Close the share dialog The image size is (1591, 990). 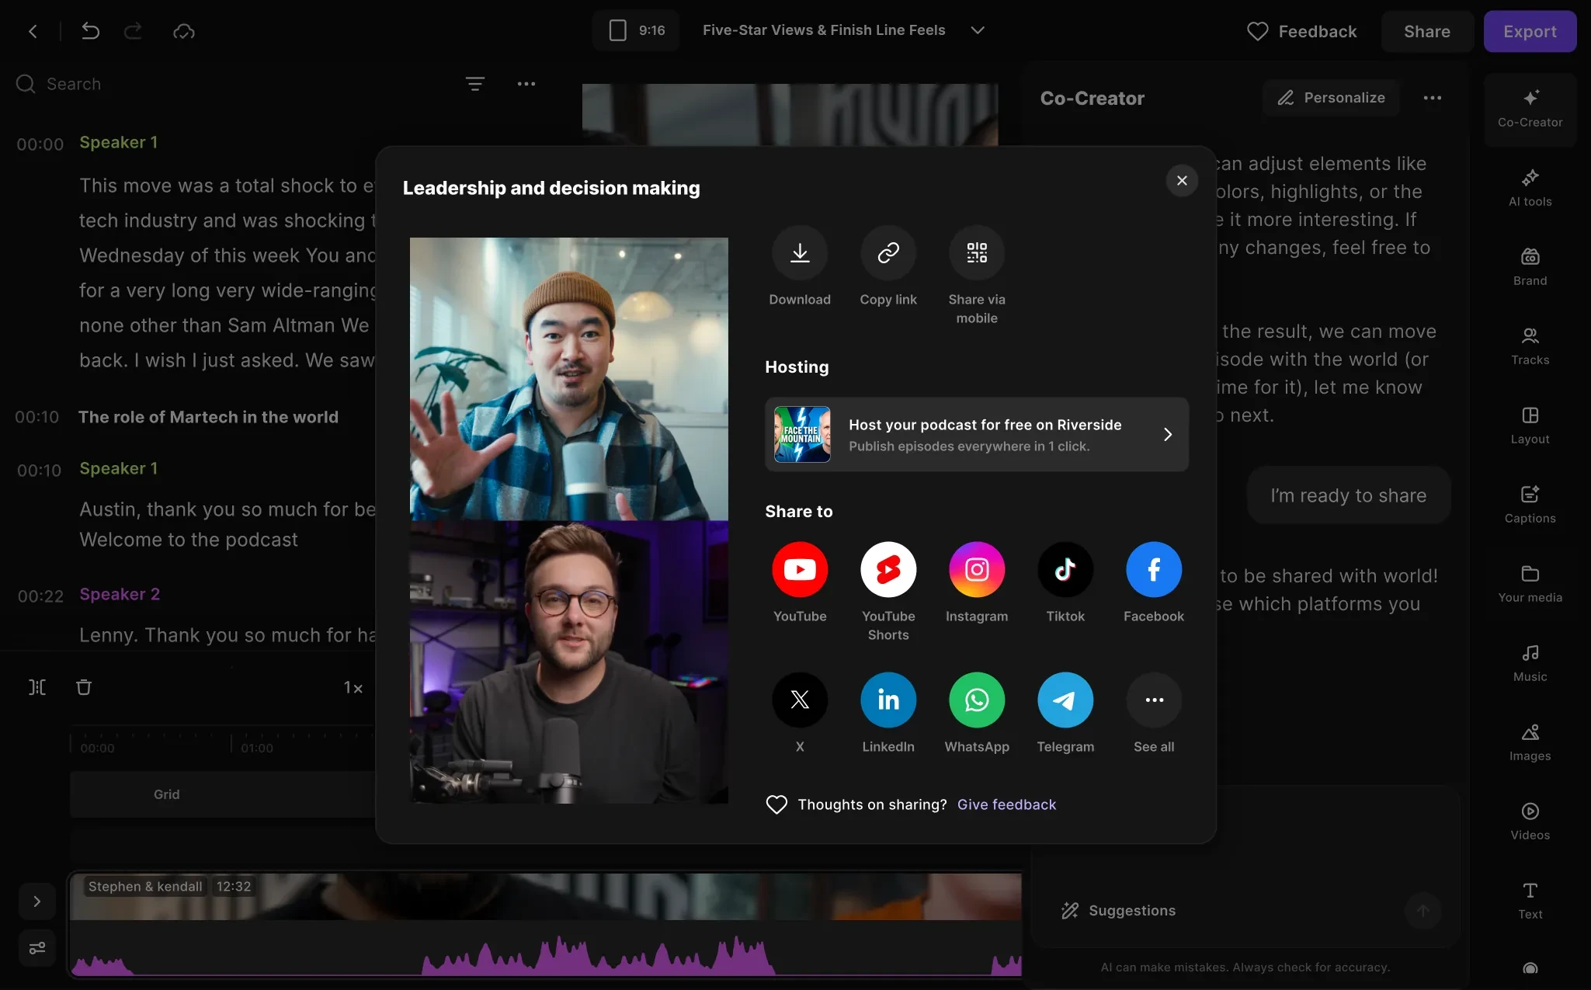[1182, 181]
